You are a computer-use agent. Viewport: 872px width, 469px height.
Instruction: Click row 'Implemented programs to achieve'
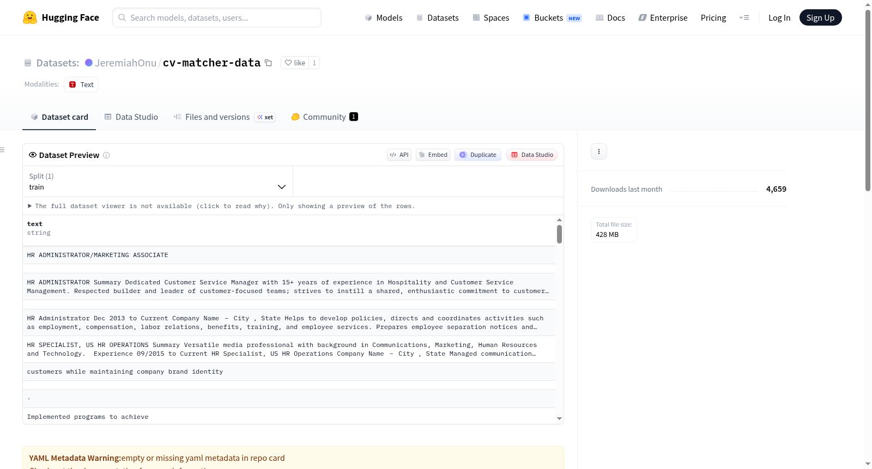pyautogui.click(x=289, y=417)
